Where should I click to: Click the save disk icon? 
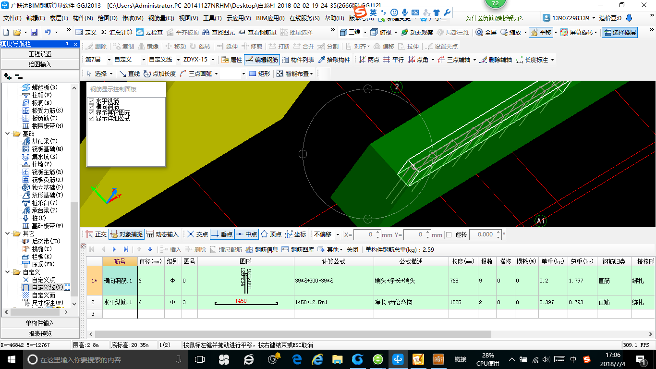[x=34, y=32]
